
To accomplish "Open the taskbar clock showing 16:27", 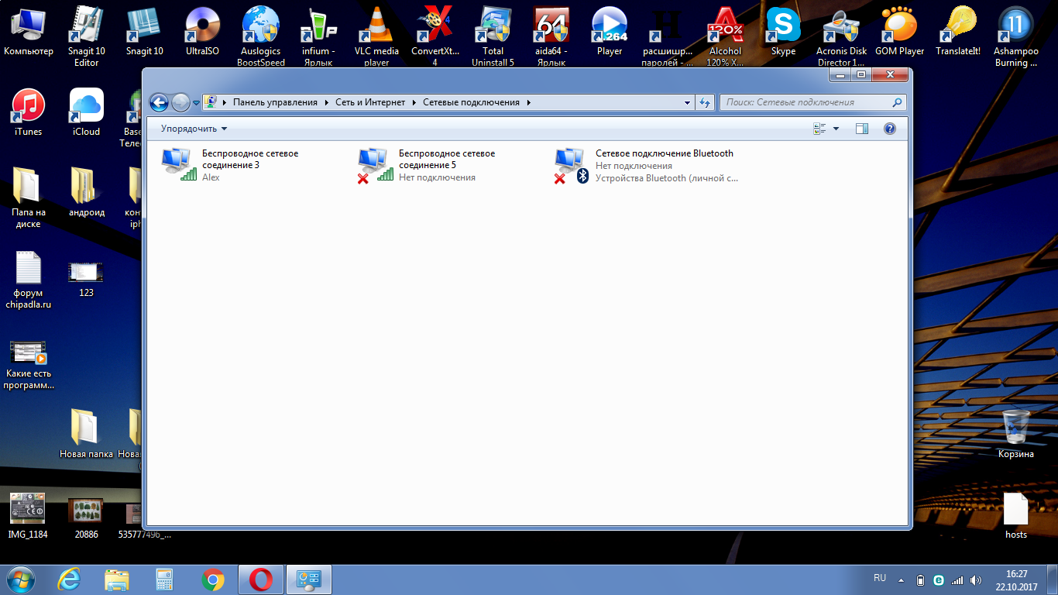I will click(x=1016, y=580).
